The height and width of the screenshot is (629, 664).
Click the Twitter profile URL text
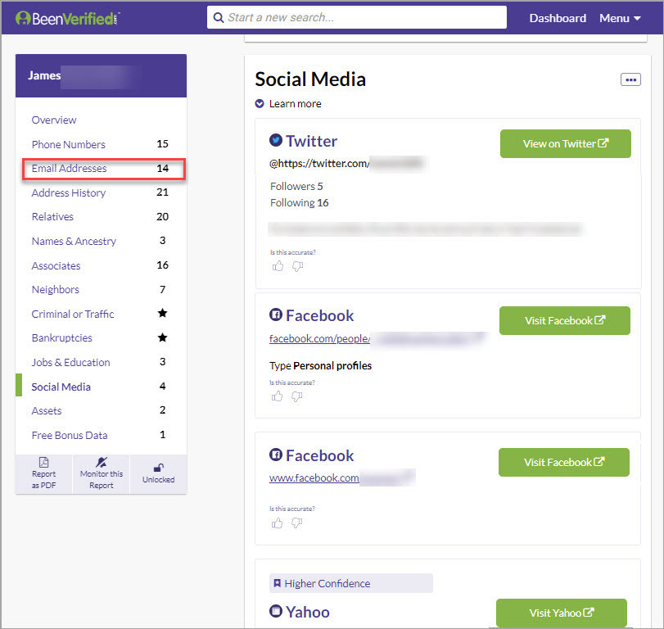(319, 164)
